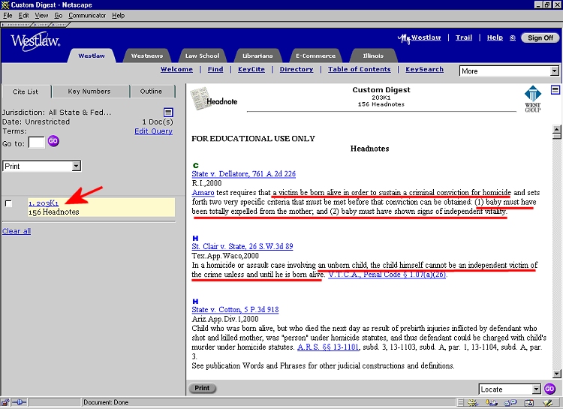Open State v. Cotton, 5 P.3d 918
This screenshot has width=563, height=409.
click(235, 309)
